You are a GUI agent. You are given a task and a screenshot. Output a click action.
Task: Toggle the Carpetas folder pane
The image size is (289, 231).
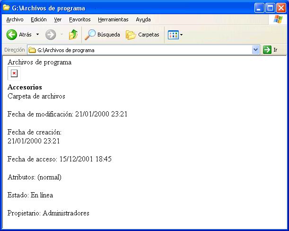pyautogui.click(x=142, y=35)
